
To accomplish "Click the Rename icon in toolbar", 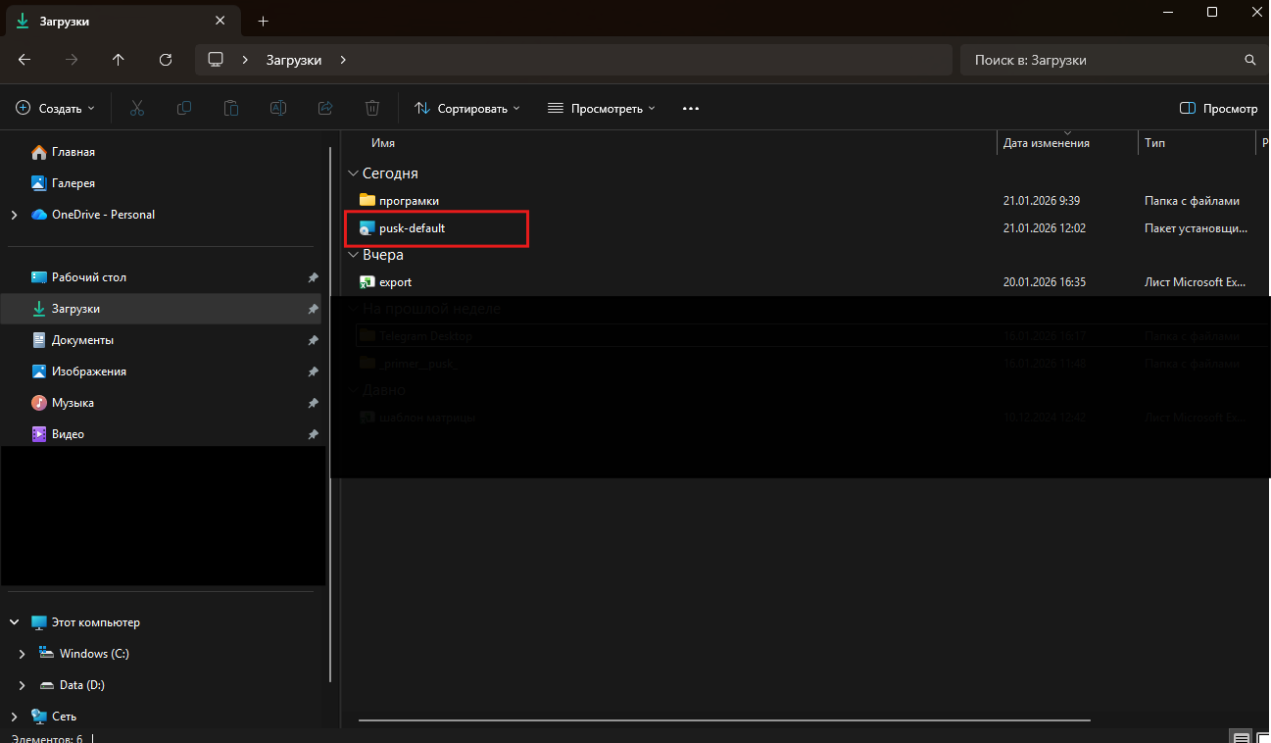I will (278, 108).
